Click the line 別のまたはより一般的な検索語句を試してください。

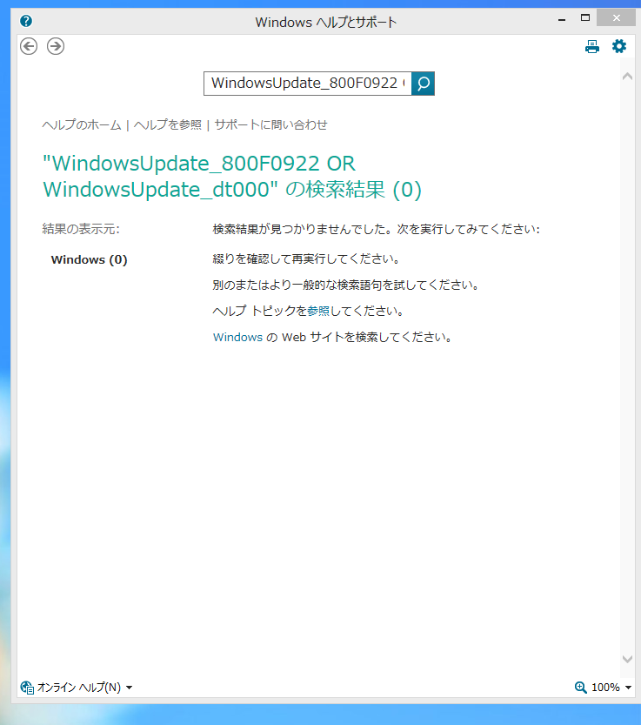(x=345, y=285)
